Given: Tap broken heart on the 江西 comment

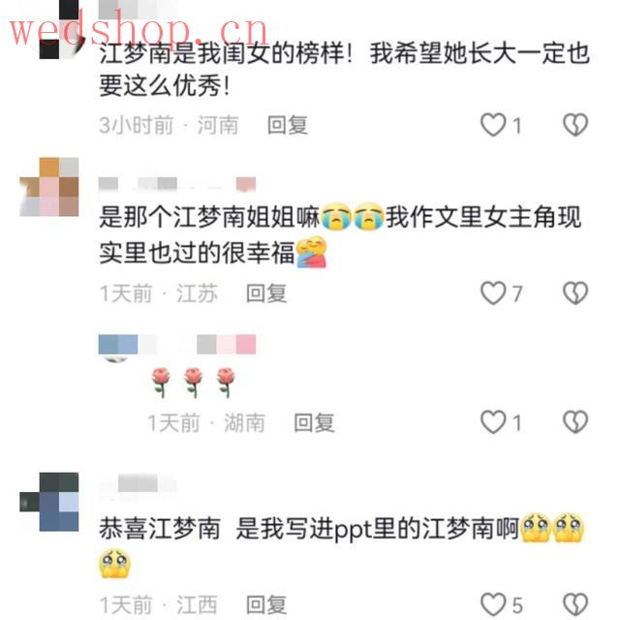Looking at the screenshot, I should point(575,604).
